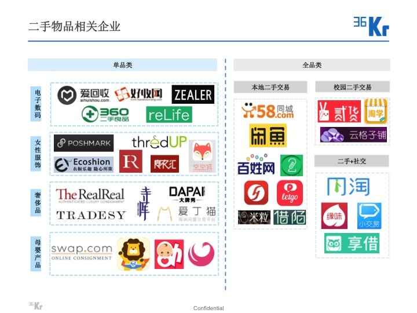Select the 全品类 section header

tap(312, 65)
